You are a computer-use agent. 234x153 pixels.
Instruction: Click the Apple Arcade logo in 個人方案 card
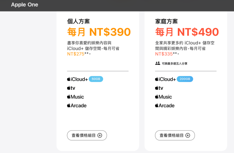77,106
